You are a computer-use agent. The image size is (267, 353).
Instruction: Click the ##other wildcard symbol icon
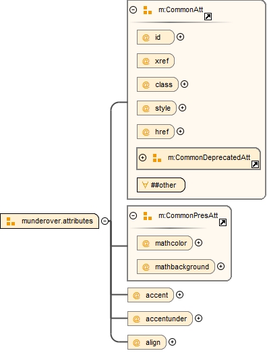145,185
